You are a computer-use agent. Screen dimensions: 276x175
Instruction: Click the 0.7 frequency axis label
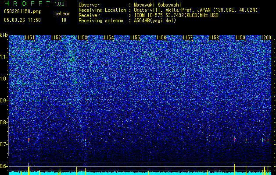point(3,144)
